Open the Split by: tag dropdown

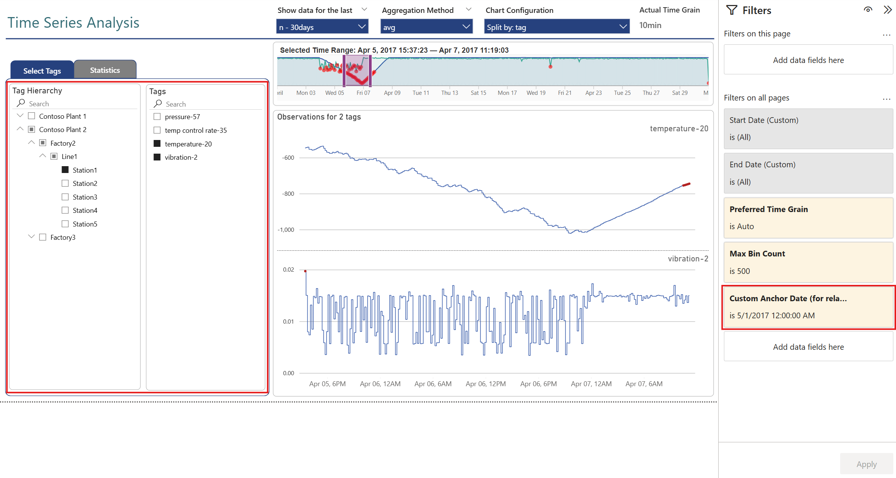tap(556, 27)
